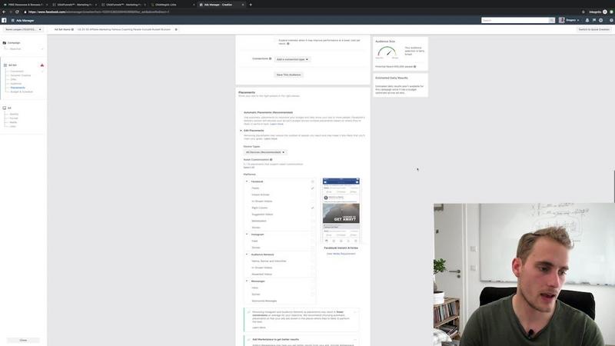615x346 pixels.
Task: Reload the page with the refresh icon
Action: pos(17,12)
